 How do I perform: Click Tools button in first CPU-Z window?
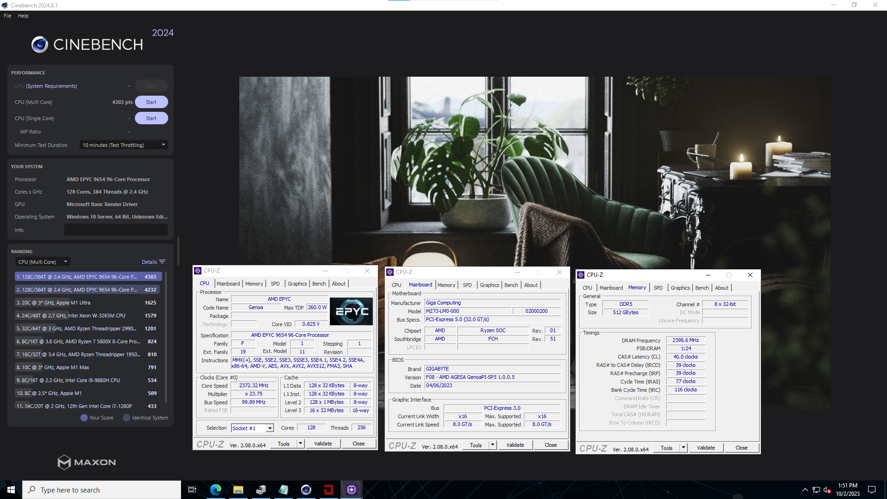(284, 444)
